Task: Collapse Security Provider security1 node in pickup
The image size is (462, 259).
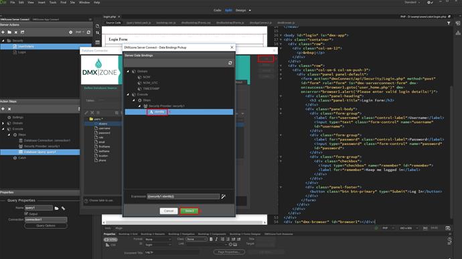Action: click(140, 106)
